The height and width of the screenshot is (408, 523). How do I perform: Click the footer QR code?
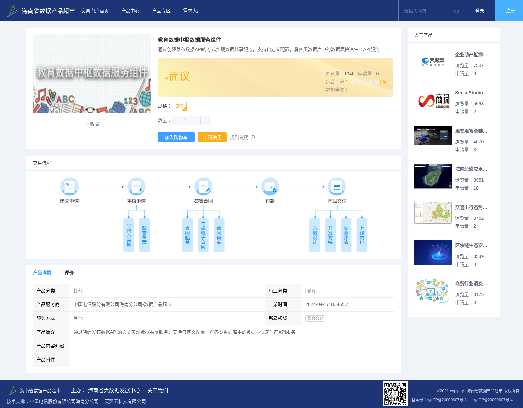[x=395, y=394]
